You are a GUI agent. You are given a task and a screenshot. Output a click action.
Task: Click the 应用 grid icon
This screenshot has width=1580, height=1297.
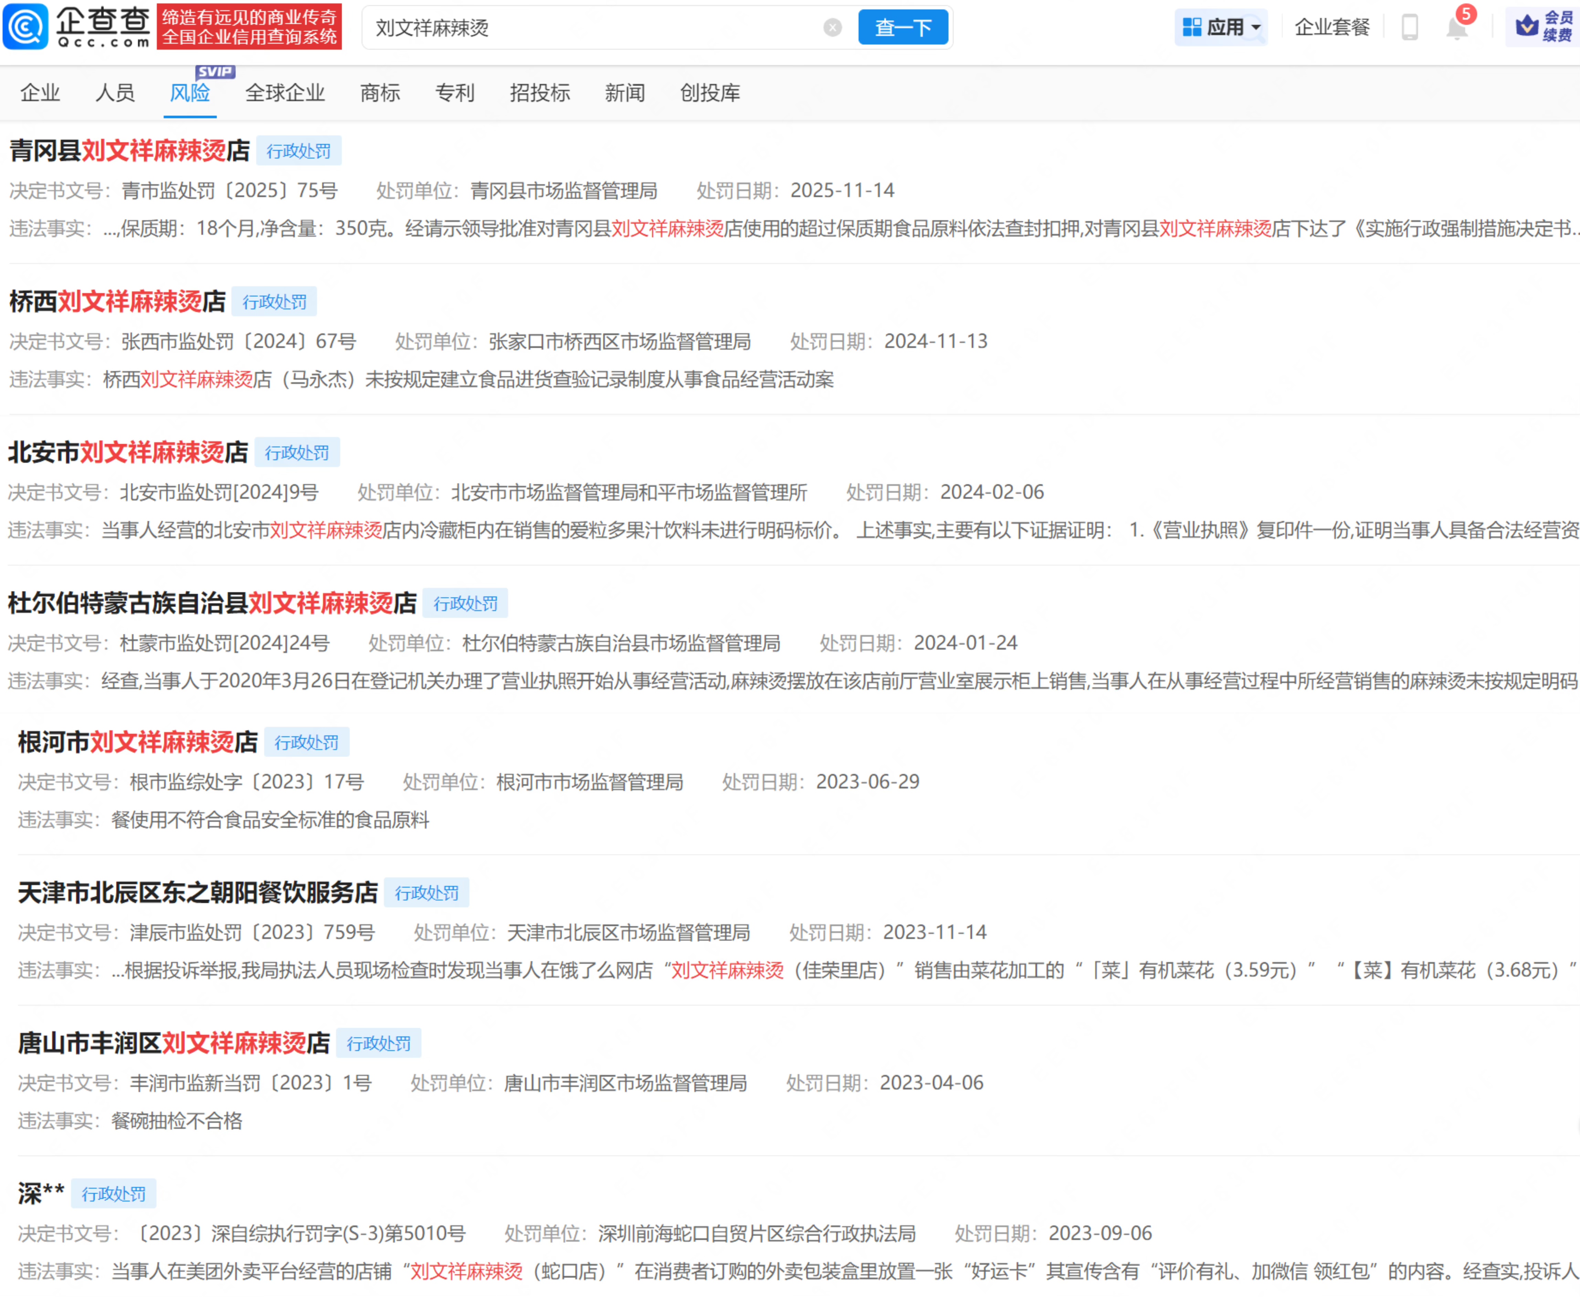tap(1191, 28)
